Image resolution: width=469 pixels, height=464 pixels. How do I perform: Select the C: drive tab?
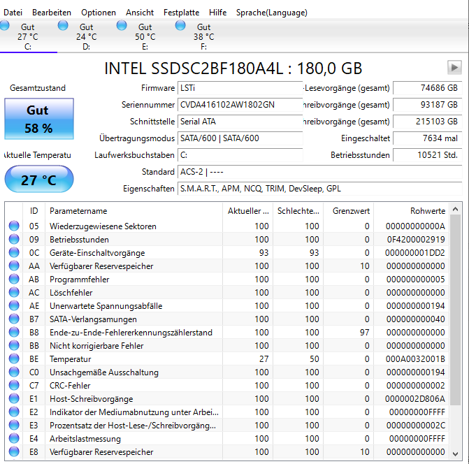(28, 37)
